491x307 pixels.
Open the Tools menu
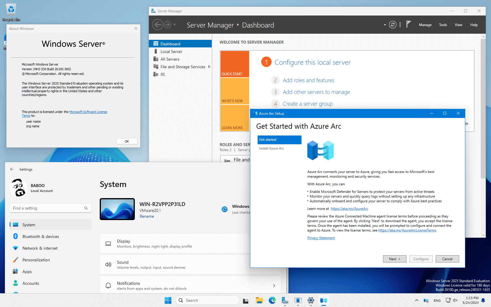click(443, 25)
